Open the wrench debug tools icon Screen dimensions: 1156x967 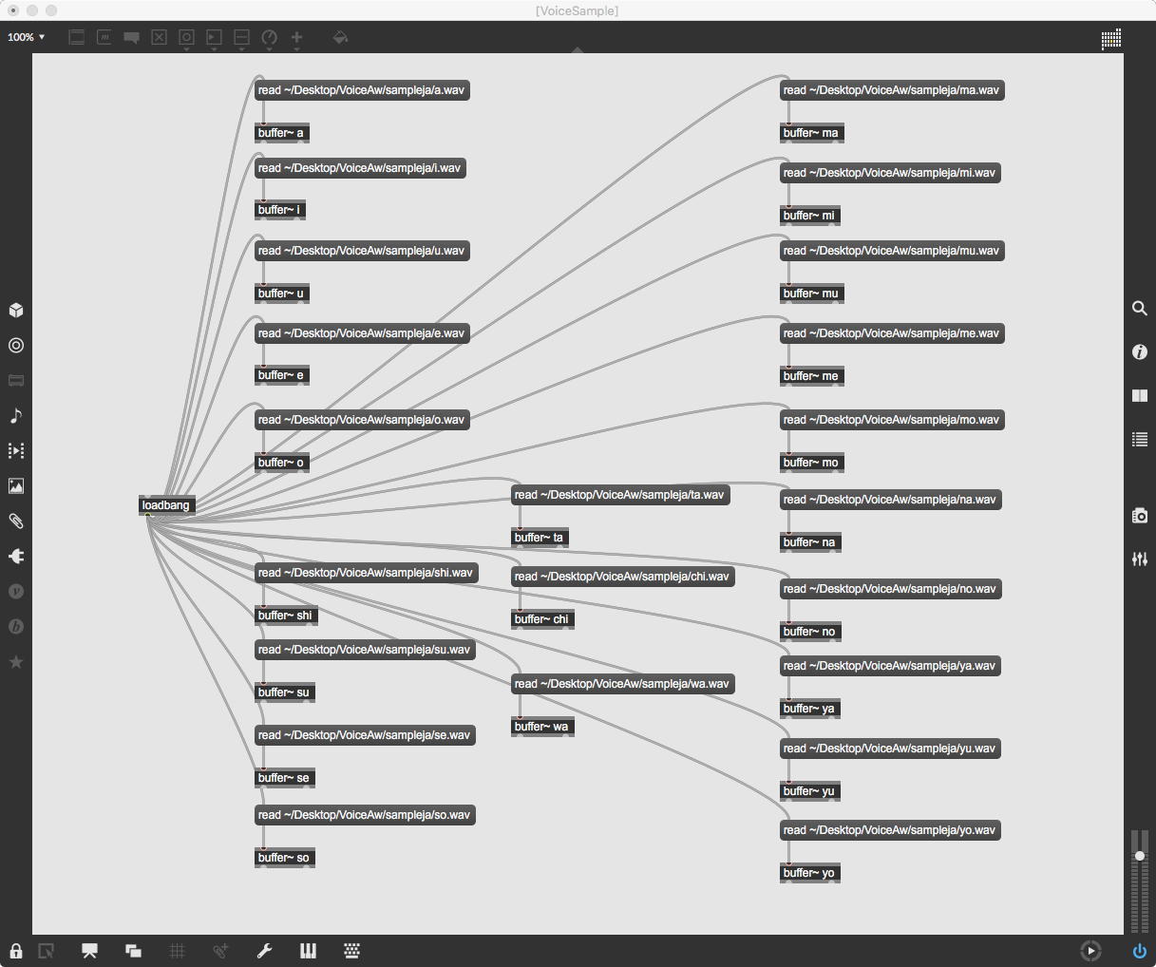click(x=264, y=951)
